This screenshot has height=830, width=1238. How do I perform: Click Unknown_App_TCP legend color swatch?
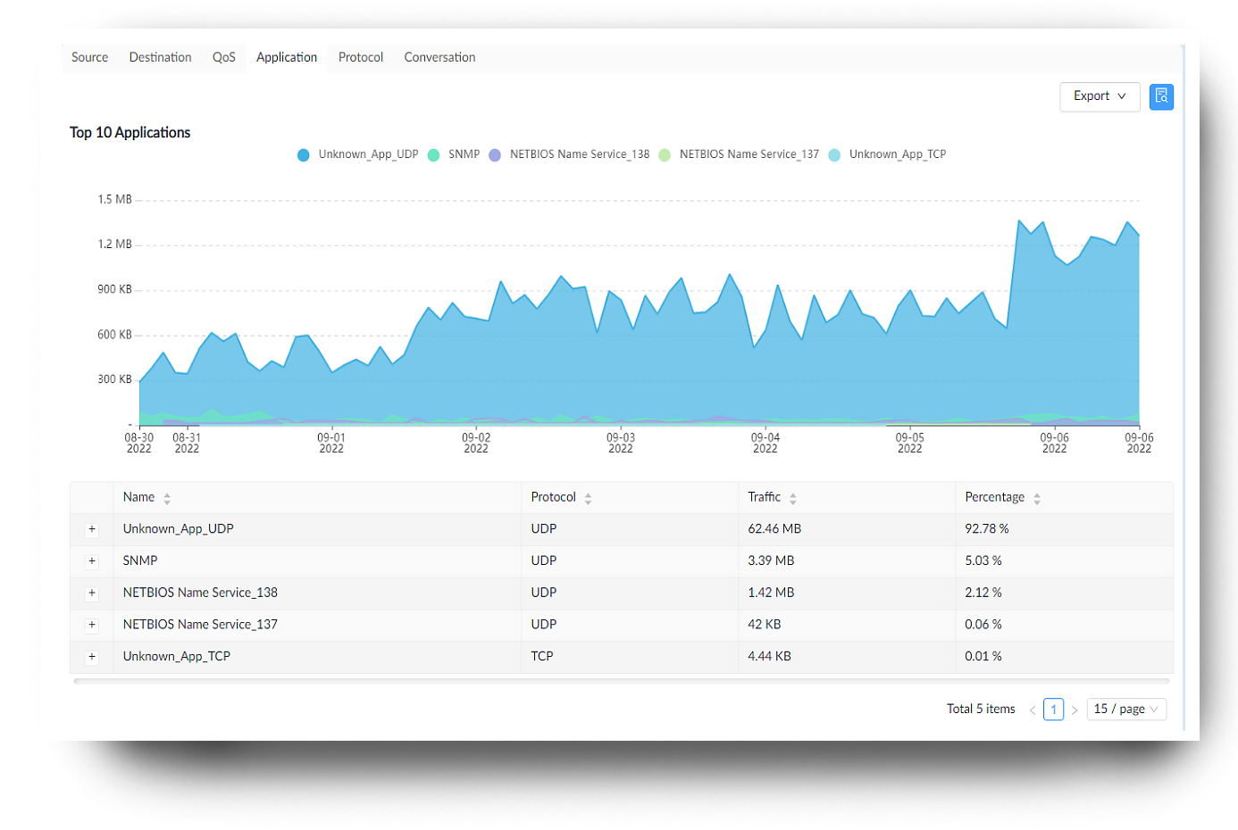pos(834,155)
